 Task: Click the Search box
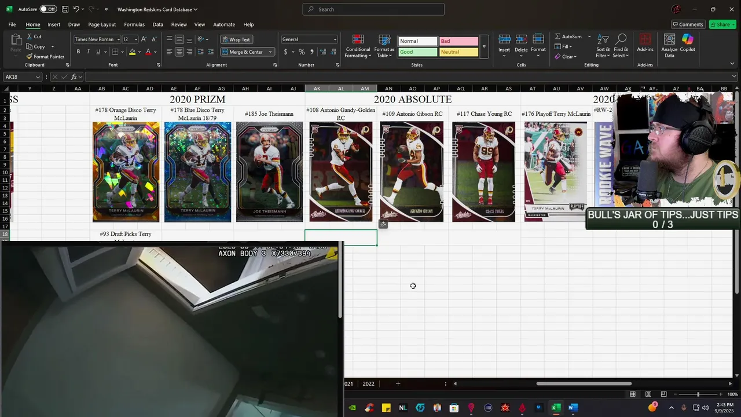(x=373, y=9)
